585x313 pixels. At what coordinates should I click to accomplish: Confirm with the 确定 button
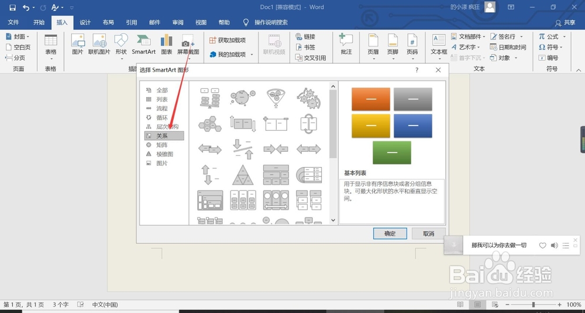coord(390,234)
